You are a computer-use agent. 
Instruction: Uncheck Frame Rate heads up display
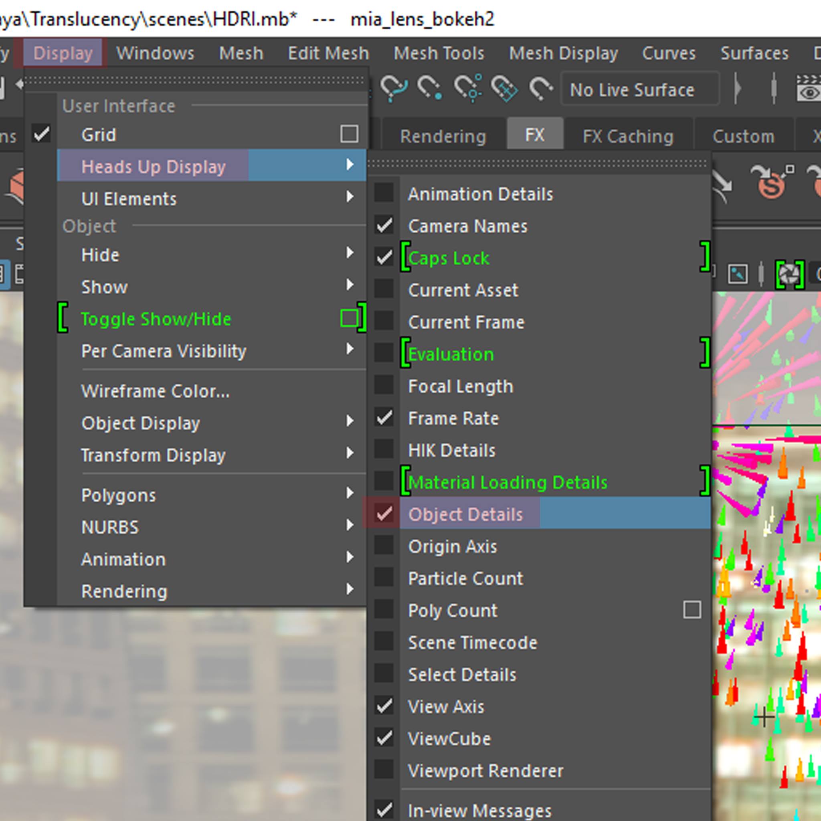point(453,419)
